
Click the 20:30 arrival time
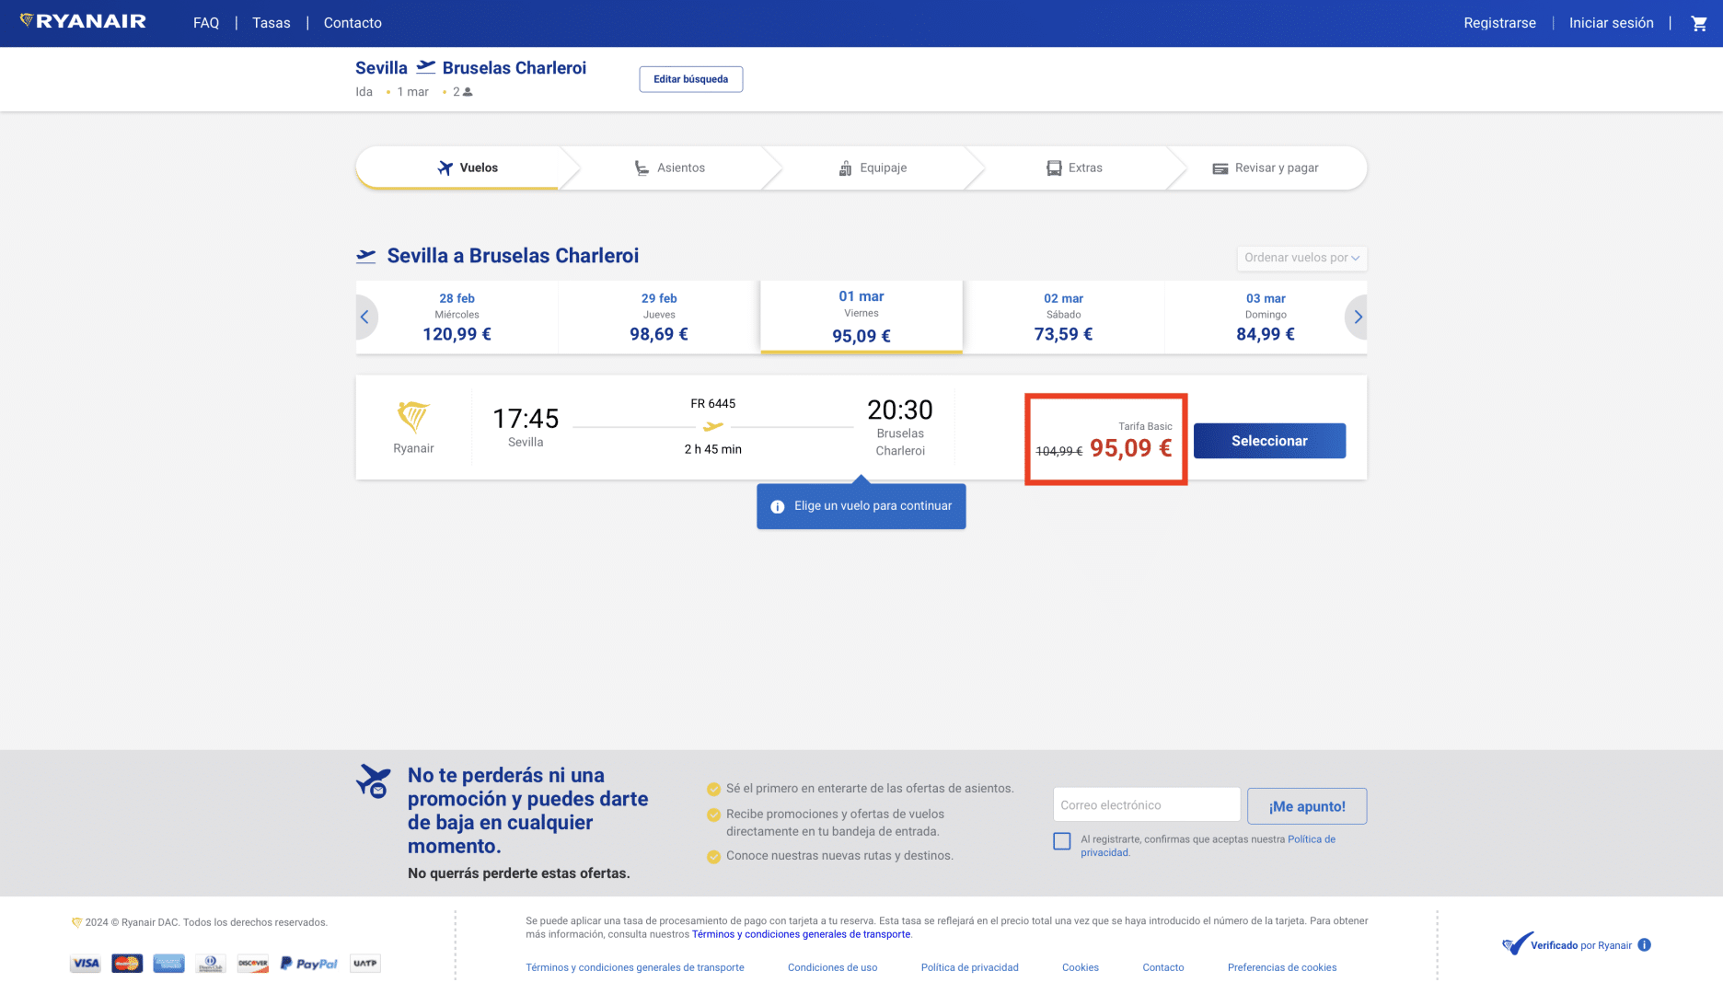pyautogui.click(x=900, y=410)
